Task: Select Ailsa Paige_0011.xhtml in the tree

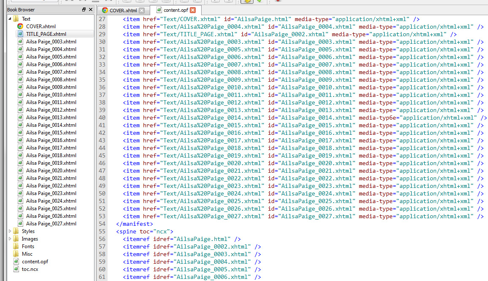Action: point(51,102)
